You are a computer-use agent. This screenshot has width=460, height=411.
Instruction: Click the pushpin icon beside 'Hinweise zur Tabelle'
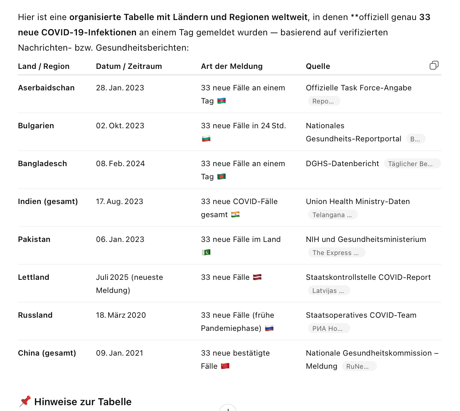point(25,402)
